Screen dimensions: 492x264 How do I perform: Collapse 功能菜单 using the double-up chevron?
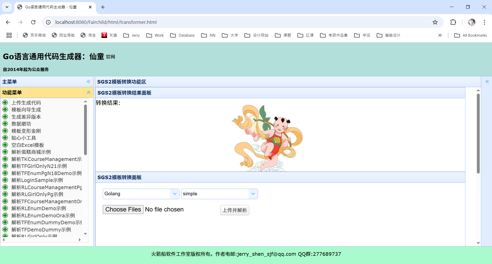pos(89,92)
